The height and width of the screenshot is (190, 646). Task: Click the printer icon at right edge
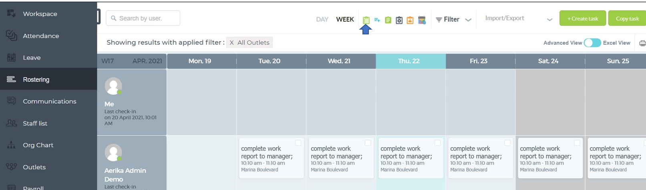642,43
